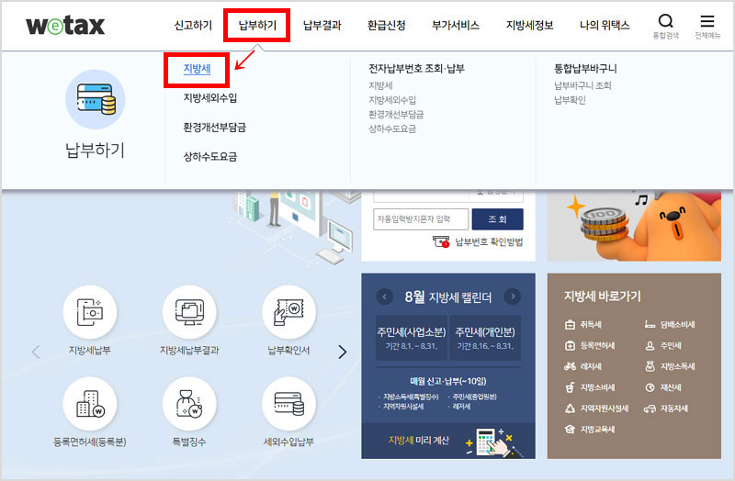Click the 납부확인서 quick icon
The height and width of the screenshot is (481, 735).
(x=288, y=312)
